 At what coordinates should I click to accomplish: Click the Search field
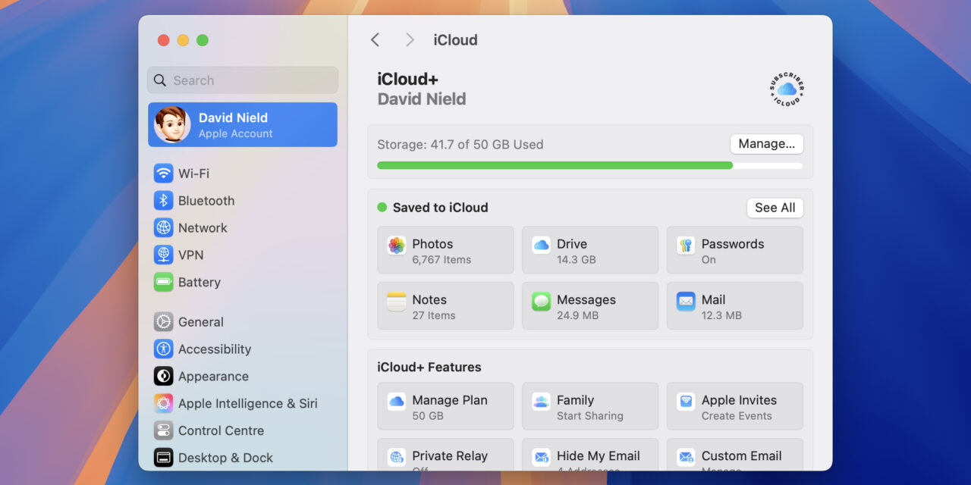pyautogui.click(x=243, y=80)
